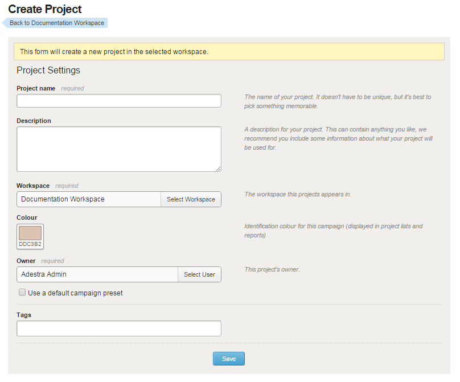Click the Tags input field

(x=119, y=328)
